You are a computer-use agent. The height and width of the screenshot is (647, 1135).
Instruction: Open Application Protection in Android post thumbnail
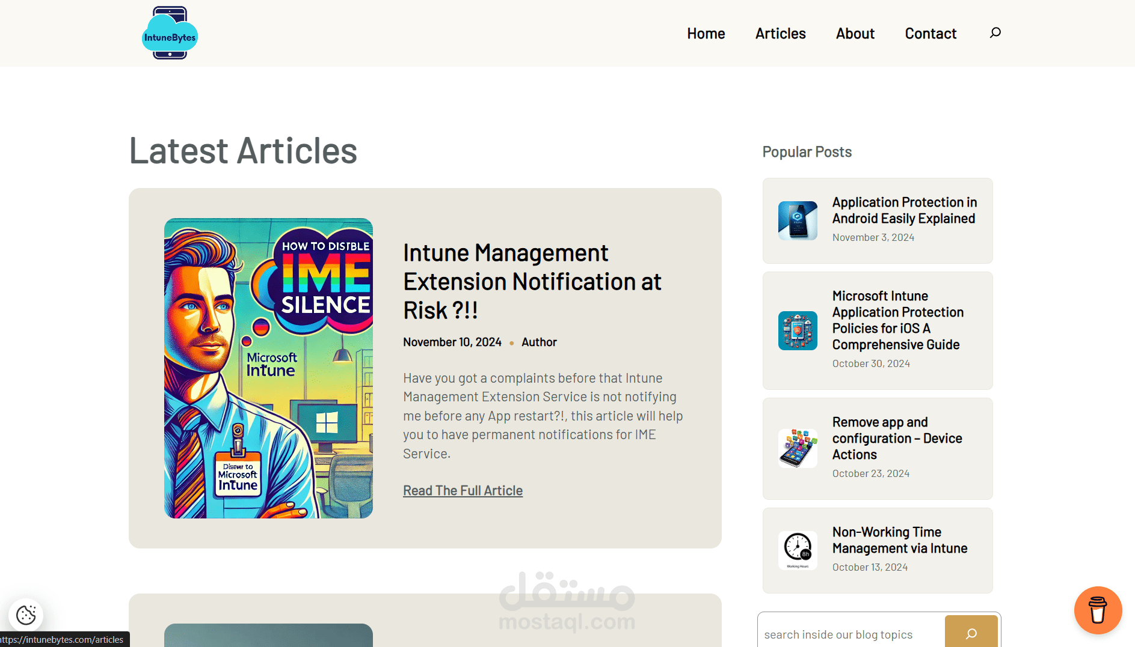[x=798, y=220]
